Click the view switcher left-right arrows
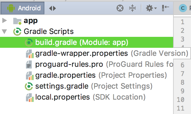The height and width of the screenshot is (114, 191). [x=53, y=8]
